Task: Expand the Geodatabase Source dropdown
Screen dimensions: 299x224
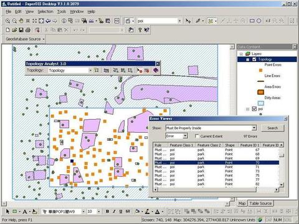Action: click(x=25, y=39)
